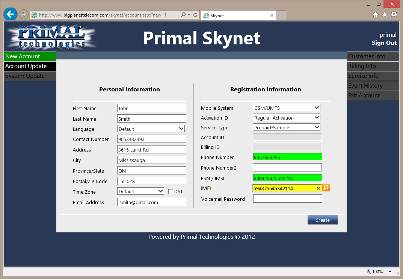Open browser Tools gear icon
Viewport: 403px width, 279px height.
coord(394,14)
